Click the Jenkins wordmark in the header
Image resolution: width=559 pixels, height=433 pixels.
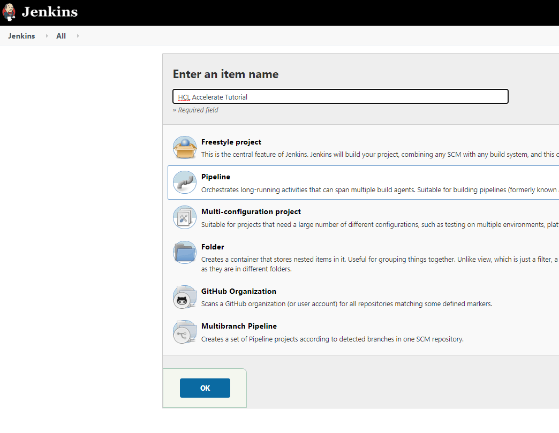pos(49,12)
